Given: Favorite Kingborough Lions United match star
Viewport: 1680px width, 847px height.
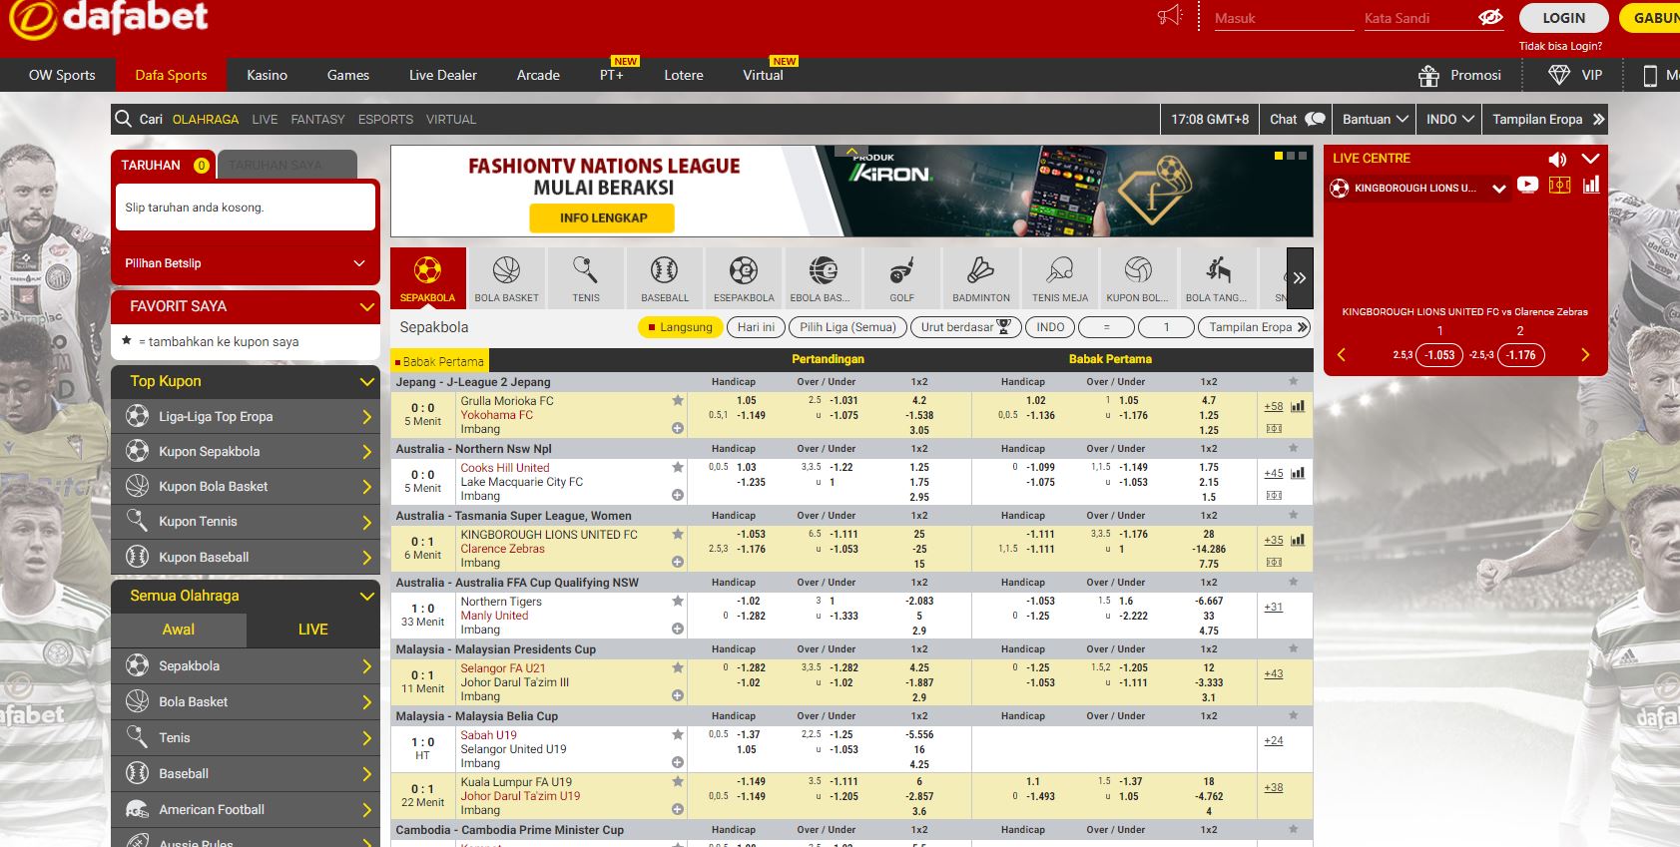Looking at the screenshot, I should [678, 534].
